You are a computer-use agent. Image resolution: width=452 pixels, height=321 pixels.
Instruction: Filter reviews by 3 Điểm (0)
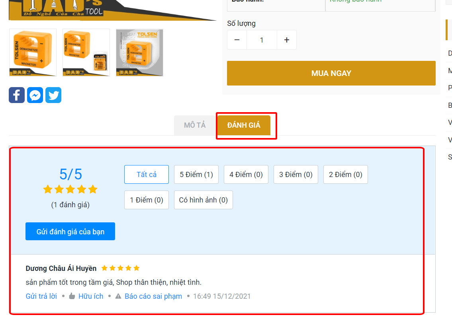pos(296,175)
